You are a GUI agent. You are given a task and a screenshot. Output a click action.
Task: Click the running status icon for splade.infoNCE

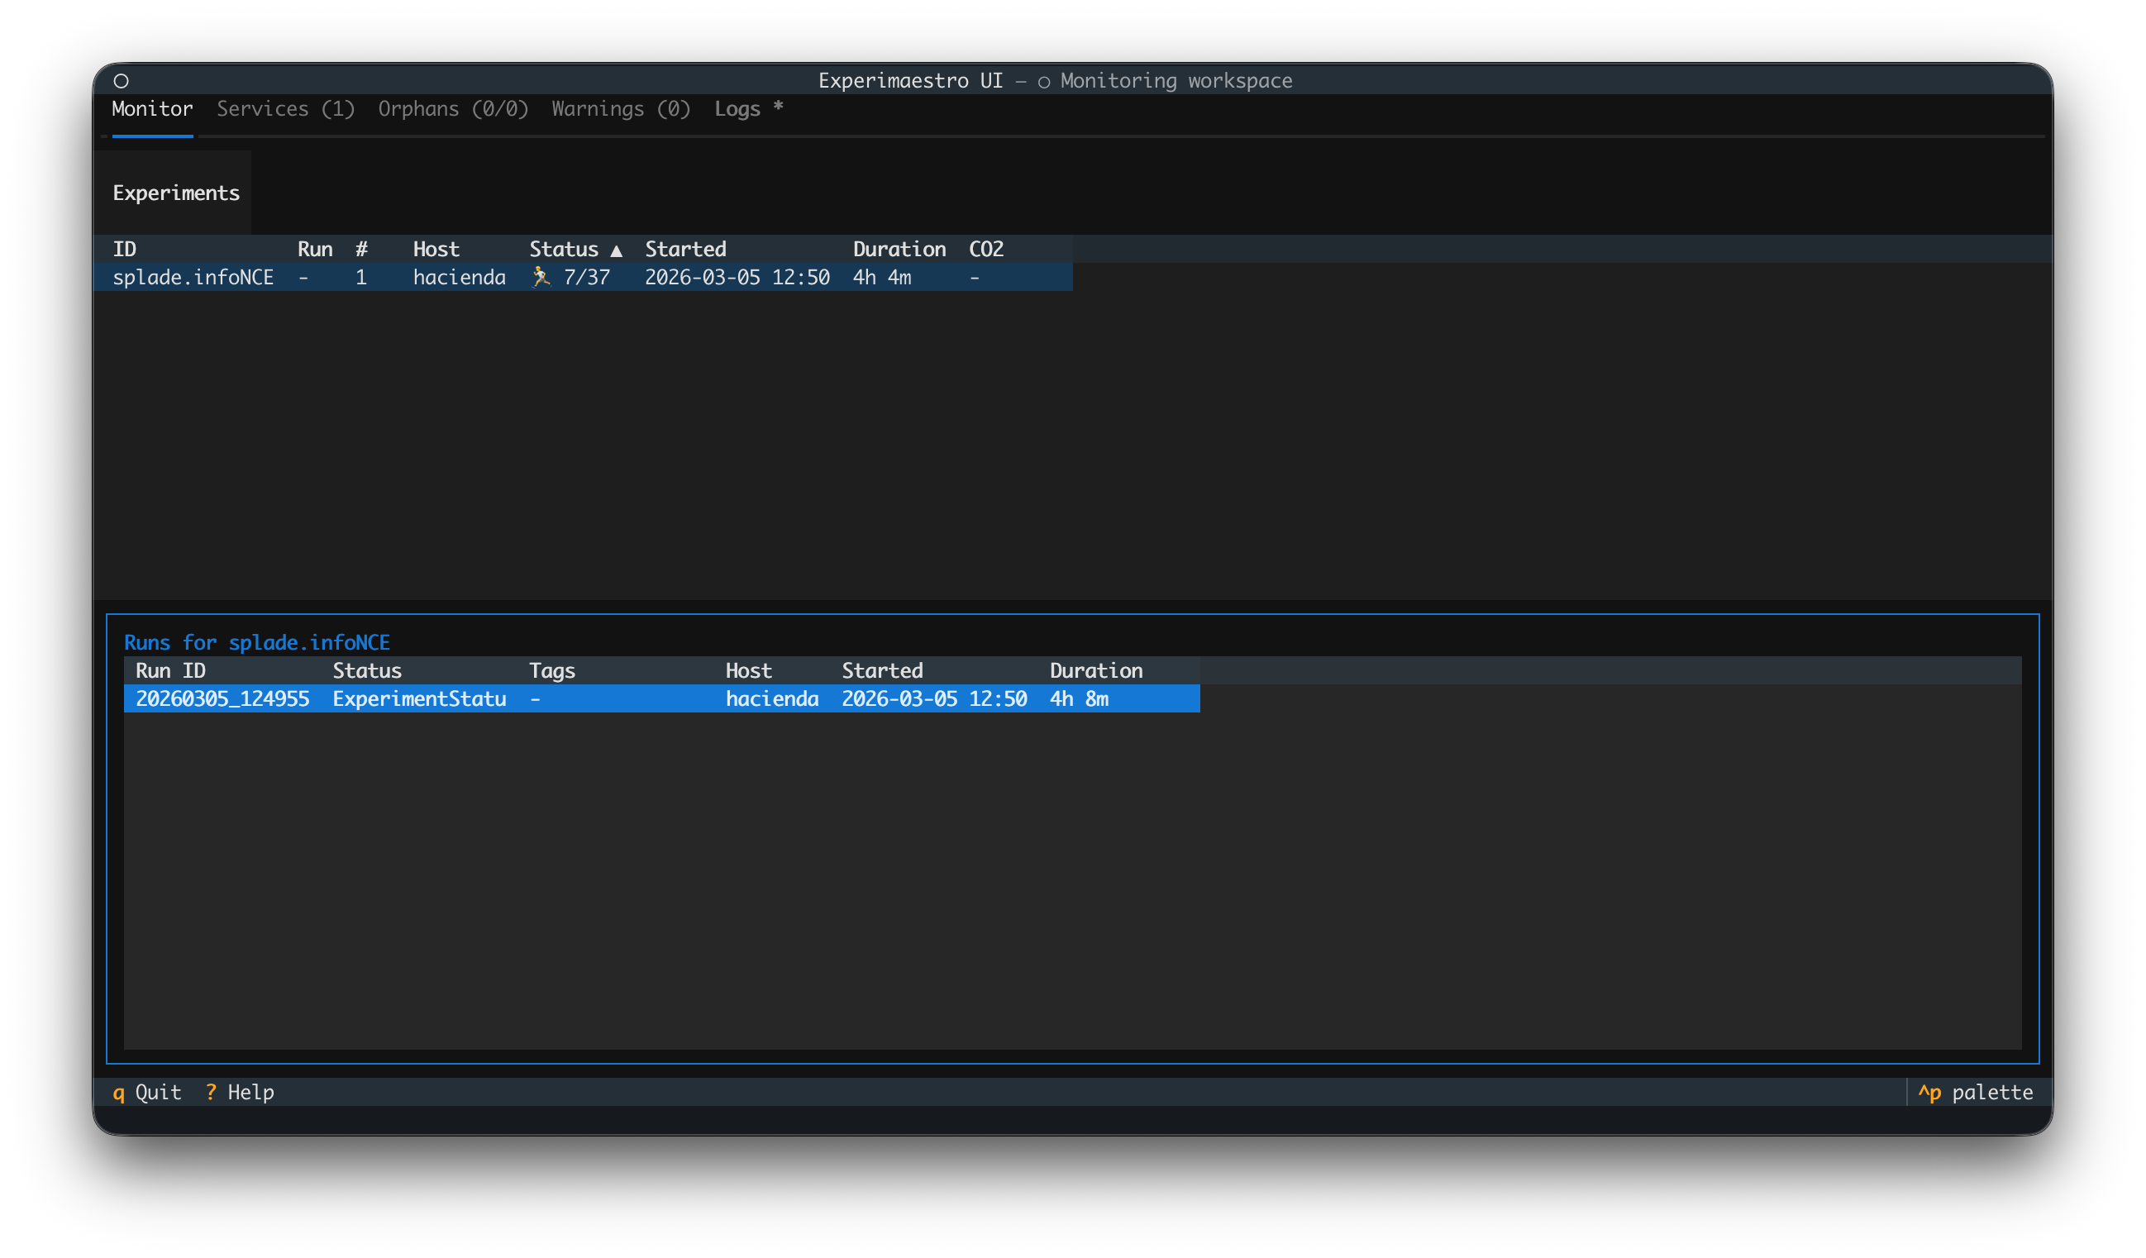pos(541,278)
